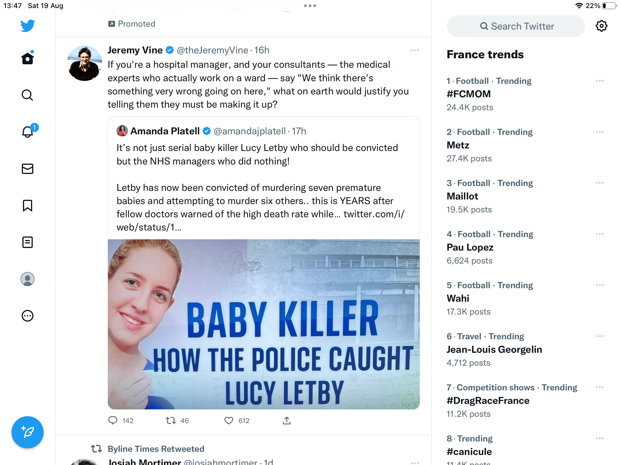
Task: Open the Lists icon in sidebar
Action: tap(28, 242)
